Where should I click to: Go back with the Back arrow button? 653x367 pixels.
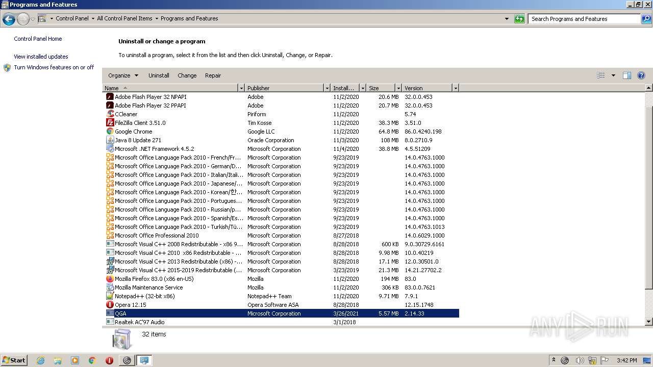9,19
